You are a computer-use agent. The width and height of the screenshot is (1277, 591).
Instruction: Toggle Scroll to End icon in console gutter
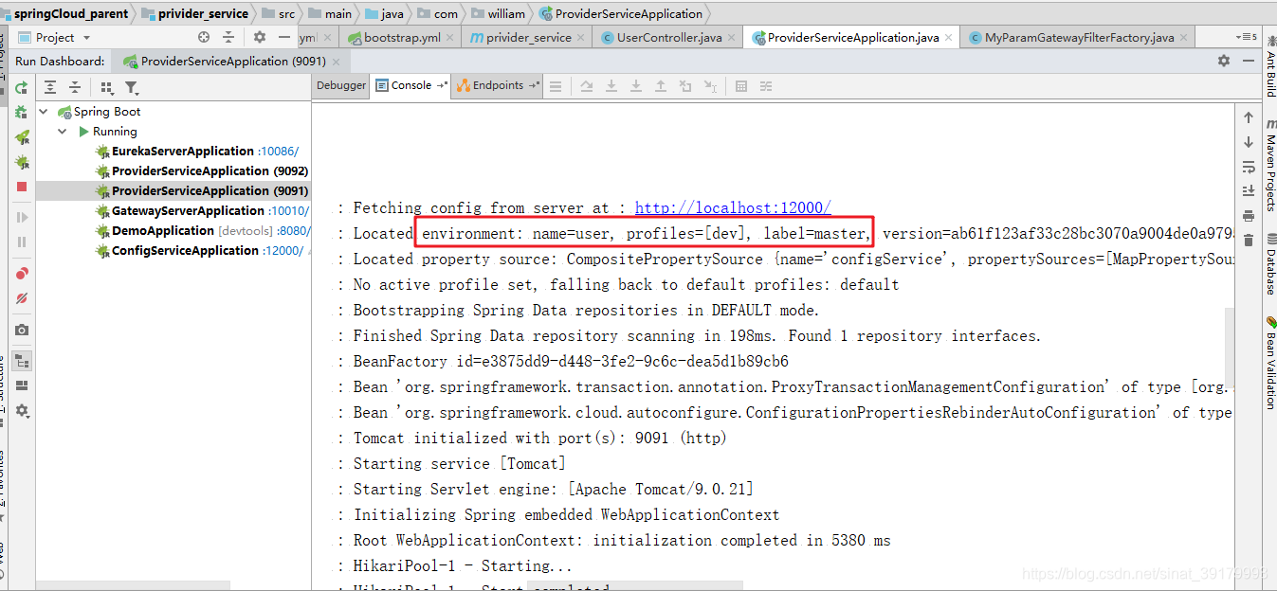tap(1249, 191)
